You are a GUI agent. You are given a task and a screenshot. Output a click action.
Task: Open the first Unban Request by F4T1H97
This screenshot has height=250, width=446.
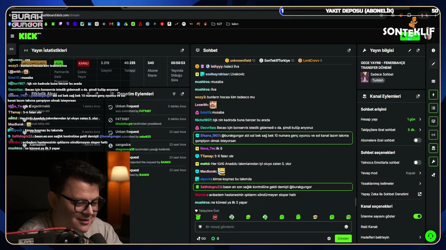(147, 108)
